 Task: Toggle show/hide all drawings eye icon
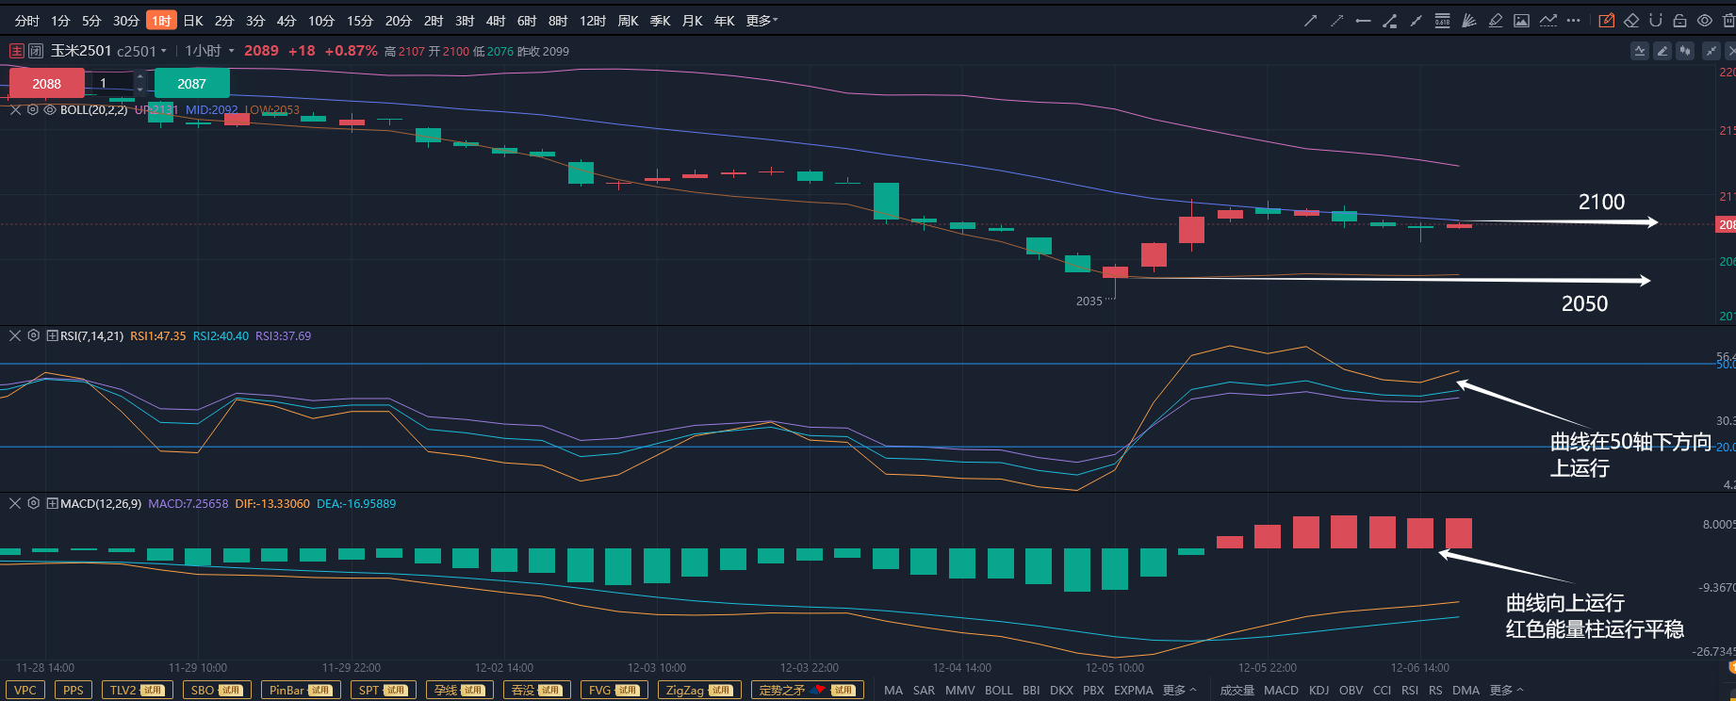pos(1704,21)
